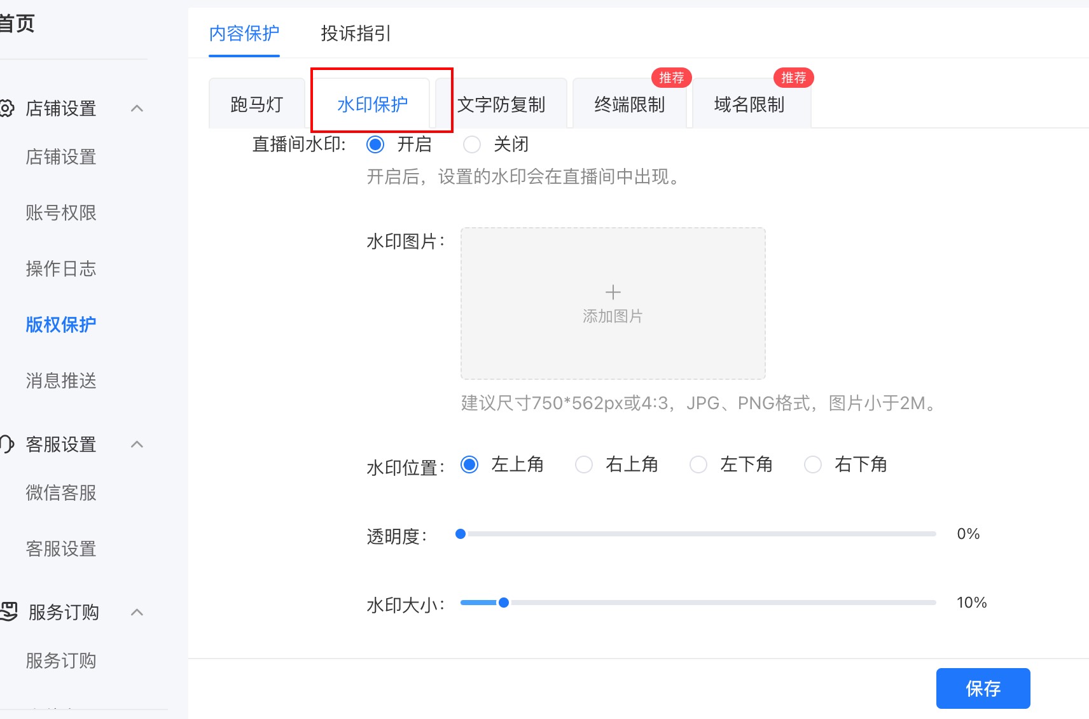Viewport: 1089px width, 719px height.
Task: Select 关闭 for 直播间水印
Action: [x=472, y=144]
